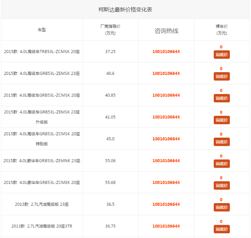Click the price 55.68

pos(110,182)
